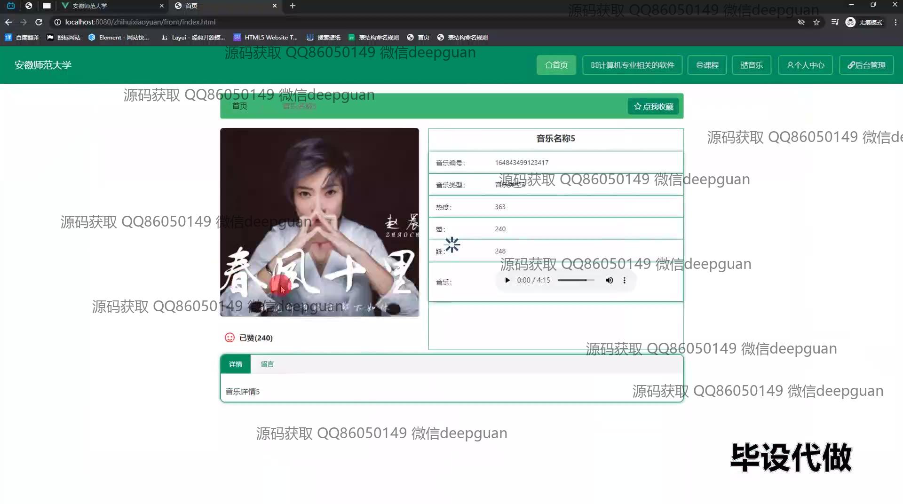903x504 pixels.
Task: Click the 点我收藏 favorite button
Action: (653, 106)
